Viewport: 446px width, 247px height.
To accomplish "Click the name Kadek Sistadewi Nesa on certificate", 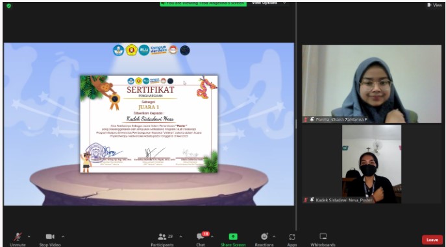I will point(150,119).
